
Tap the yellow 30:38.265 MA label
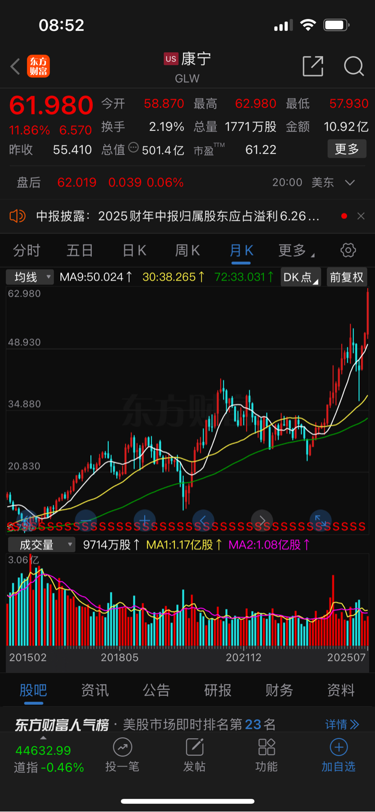click(x=173, y=277)
